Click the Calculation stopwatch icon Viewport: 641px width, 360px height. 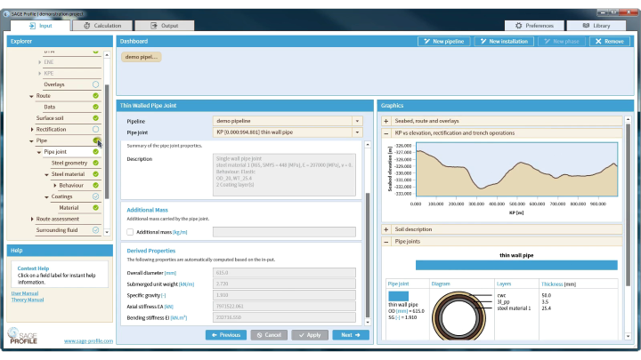(87, 26)
